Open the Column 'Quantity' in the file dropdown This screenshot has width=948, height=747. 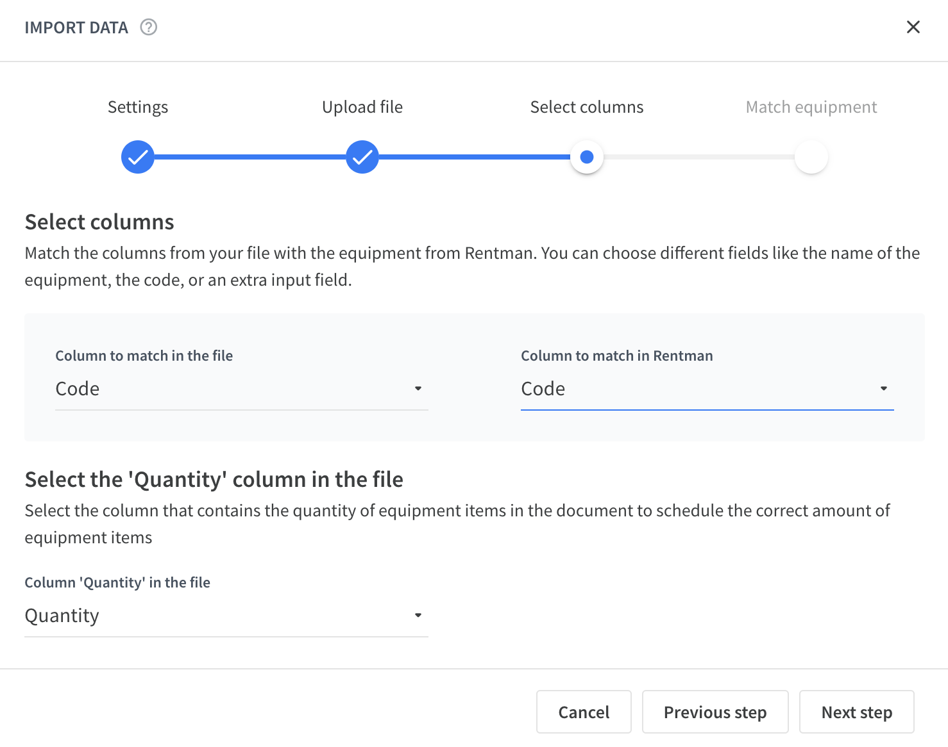[x=226, y=616]
